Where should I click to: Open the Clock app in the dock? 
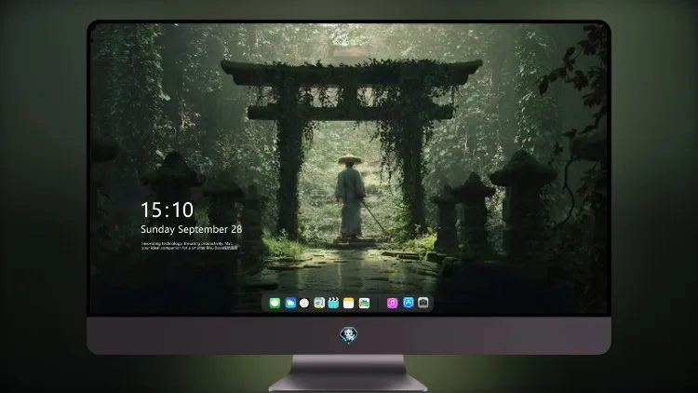point(304,303)
